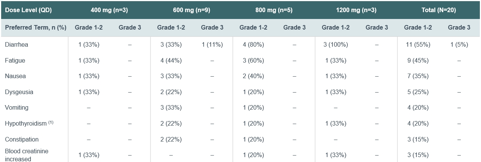481x162 pixels.
Task: Click the 1200 mg (n=3) column header
Action: [x=356, y=10]
